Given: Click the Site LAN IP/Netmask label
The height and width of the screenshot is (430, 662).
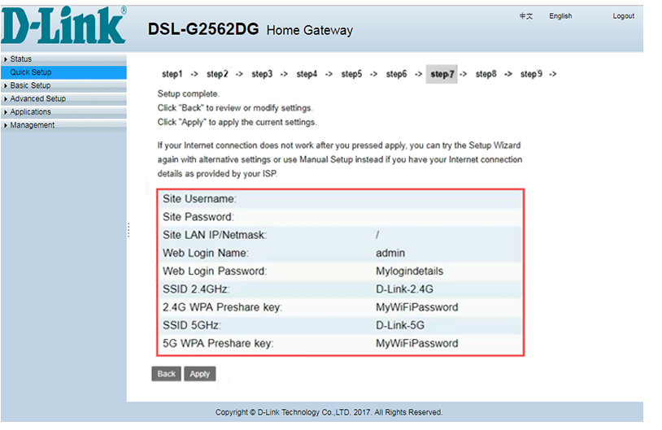Looking at the screenshot, I should click(215, 235).
